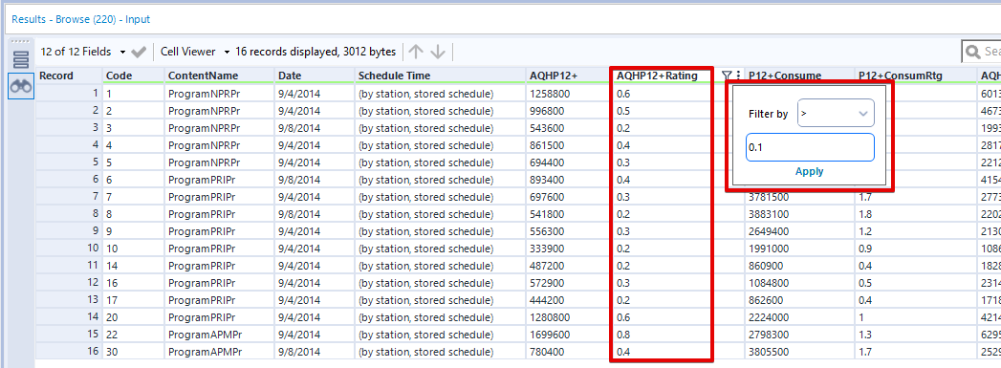The width and height of the screenshot is (1001, 368).
Task: Select cell 556300 in AQHP12+ column
Action: tap(568, 231)
